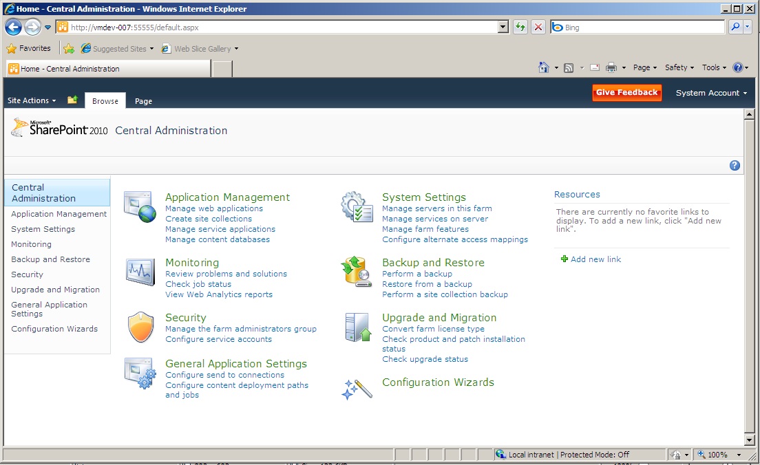Open the Application Management globe icon
Screen dimensions: 760x465
point(140,208)
